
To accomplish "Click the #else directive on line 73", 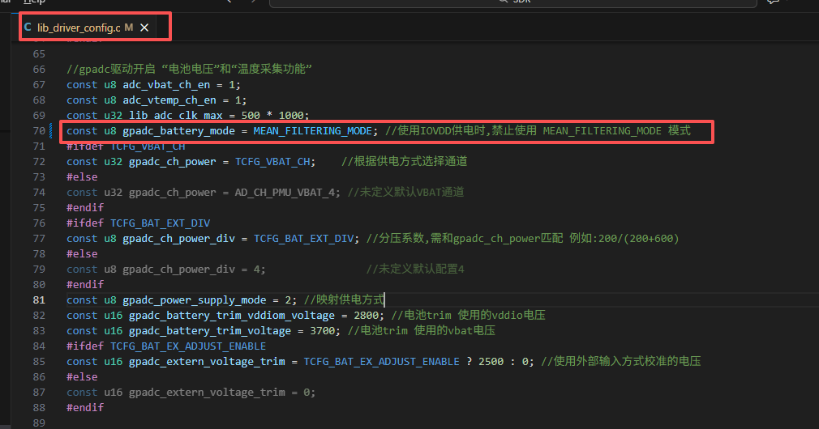I will (82, 176).
